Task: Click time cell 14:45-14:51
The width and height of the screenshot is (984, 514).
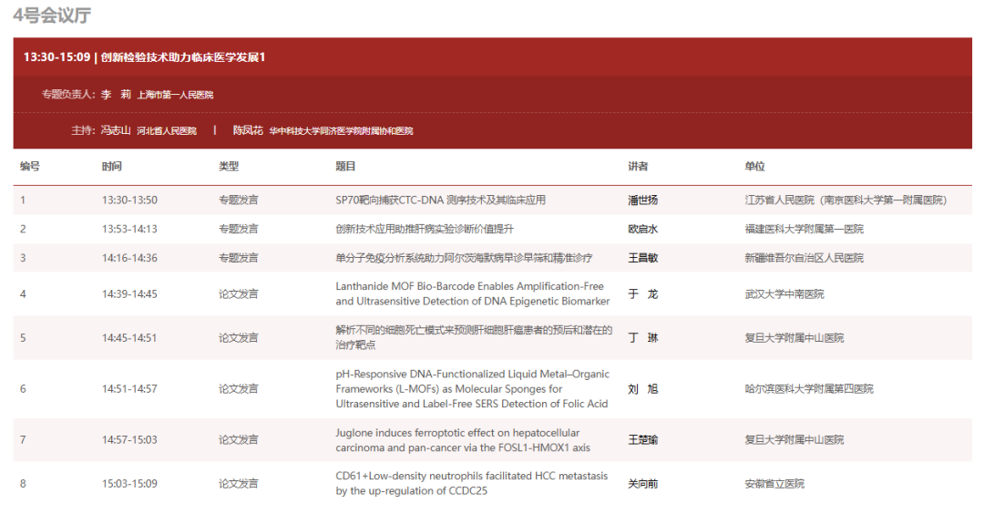Action: tap(130, 338)
